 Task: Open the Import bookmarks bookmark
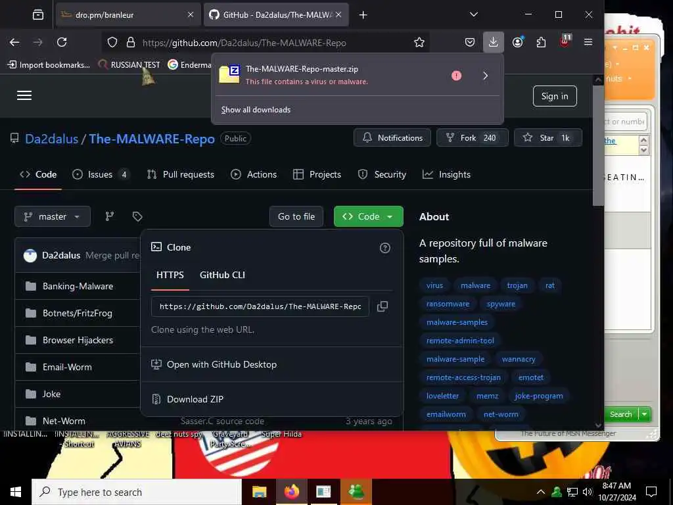pyautogui.click(x=49, y=65)
